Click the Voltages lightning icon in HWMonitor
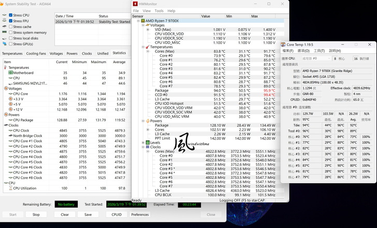The width and height of the screenshot is (377, 228). click(147, 25)
